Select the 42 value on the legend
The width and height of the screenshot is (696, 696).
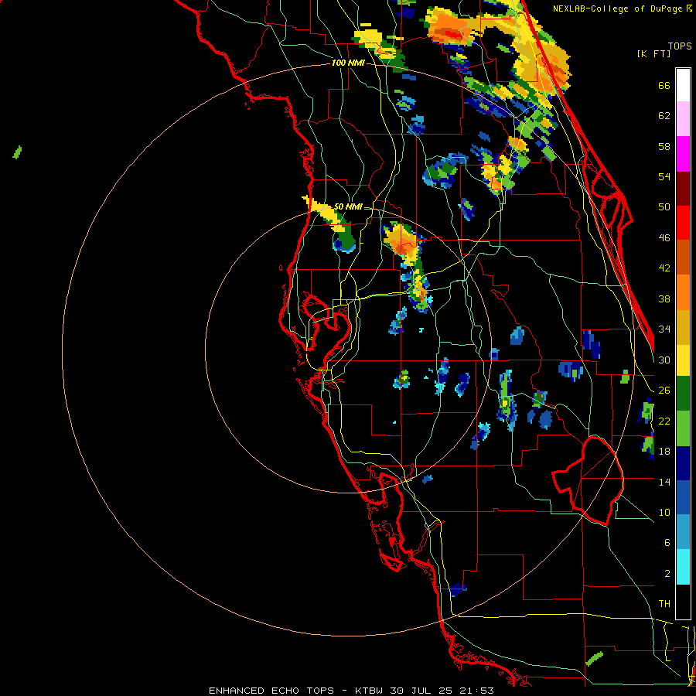[664, 268]
